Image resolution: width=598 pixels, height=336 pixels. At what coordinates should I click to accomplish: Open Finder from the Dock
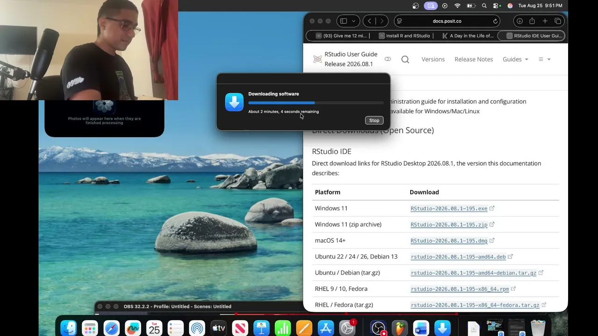coord(69,328)
